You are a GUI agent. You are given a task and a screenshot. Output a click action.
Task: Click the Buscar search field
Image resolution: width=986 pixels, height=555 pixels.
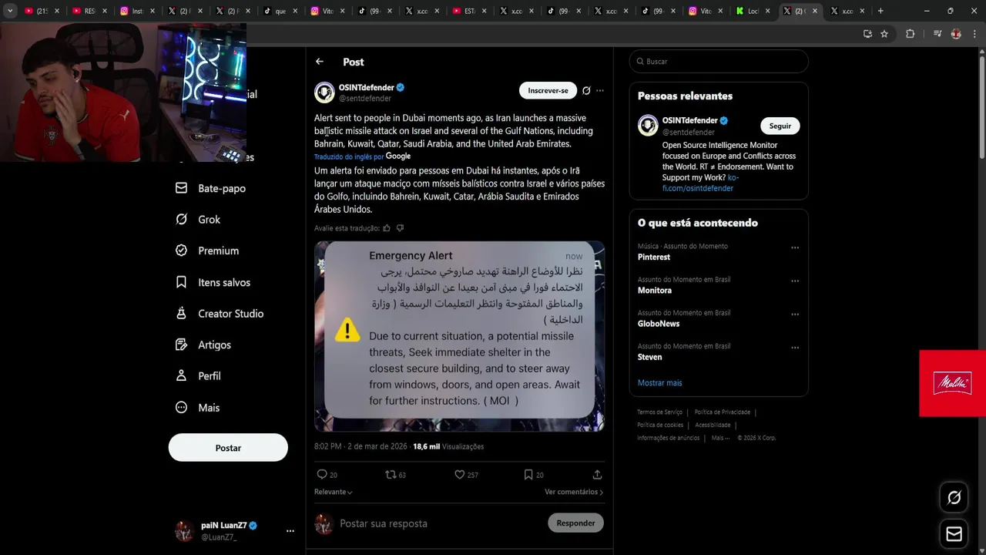719,62
